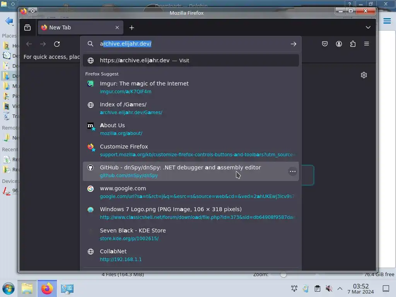The height and width of the screenshot is (297, 396).
Task: Open Firefox application hamburger menu
Action: (367, 44)
